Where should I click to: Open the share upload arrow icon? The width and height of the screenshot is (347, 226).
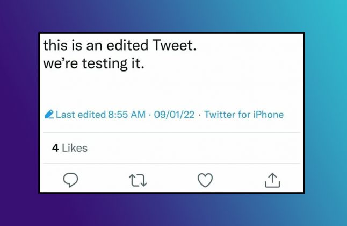point(273,180)
